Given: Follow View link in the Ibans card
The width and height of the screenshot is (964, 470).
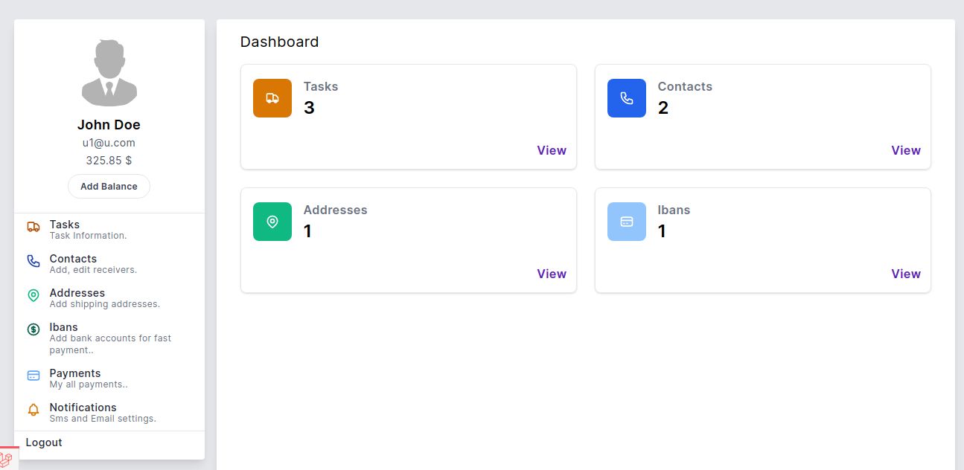Looking at the screenshot, I should pos(906,274).
